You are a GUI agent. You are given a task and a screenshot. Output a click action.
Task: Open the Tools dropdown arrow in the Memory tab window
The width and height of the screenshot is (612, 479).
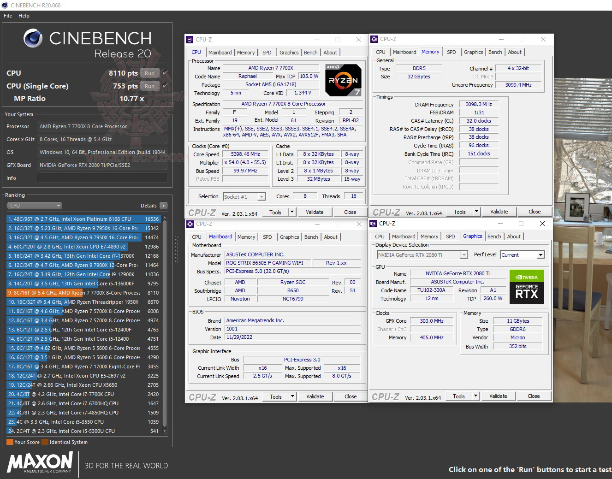476,212
